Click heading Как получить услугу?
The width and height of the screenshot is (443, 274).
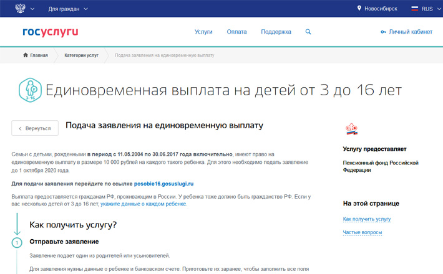pyautogui.click(x=73, y=225)
